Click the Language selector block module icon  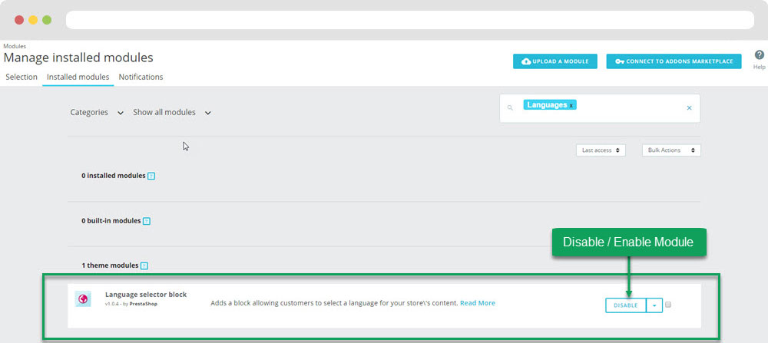[84, 299]
